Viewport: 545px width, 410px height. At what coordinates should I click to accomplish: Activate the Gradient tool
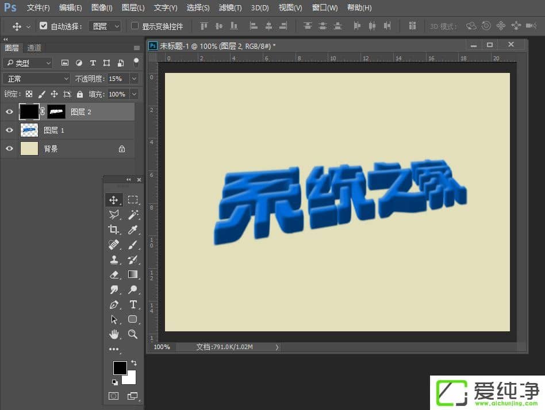(133, 274)
